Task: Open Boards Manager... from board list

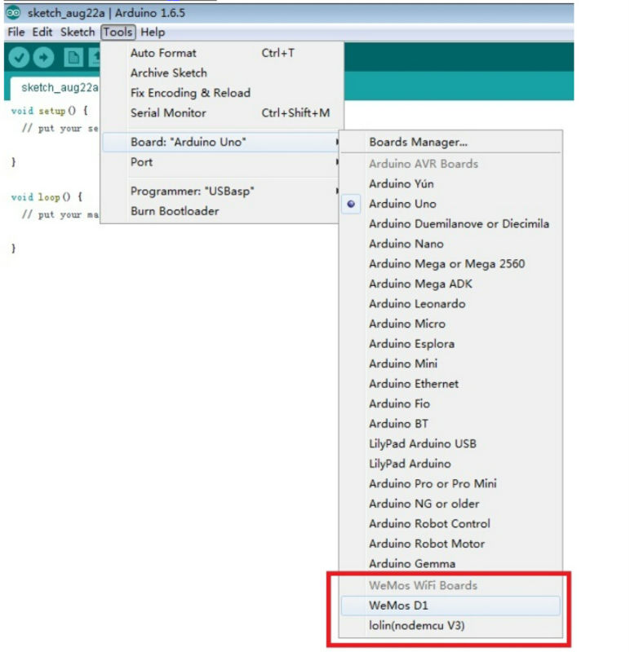Action: click(418, 142)
